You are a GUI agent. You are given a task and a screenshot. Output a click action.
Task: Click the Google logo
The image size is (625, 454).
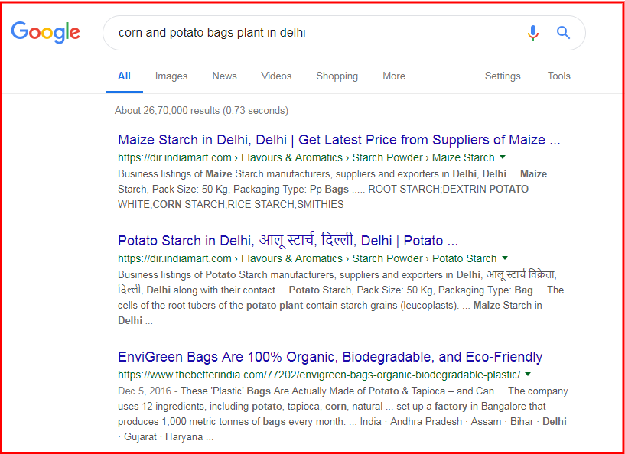click(x=45, y=32)
